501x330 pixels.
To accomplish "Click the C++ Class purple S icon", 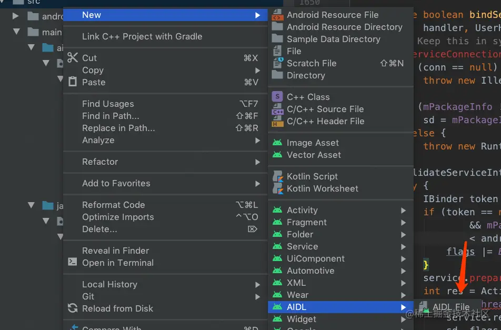I will click(277, 96).
